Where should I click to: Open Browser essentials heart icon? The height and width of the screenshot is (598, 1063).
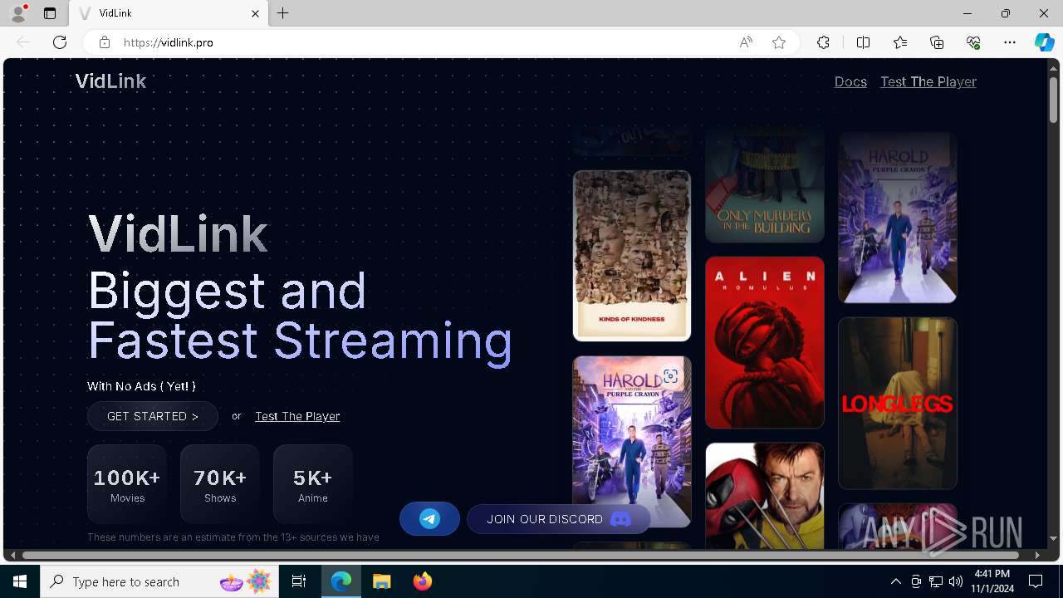click(973, 42)
